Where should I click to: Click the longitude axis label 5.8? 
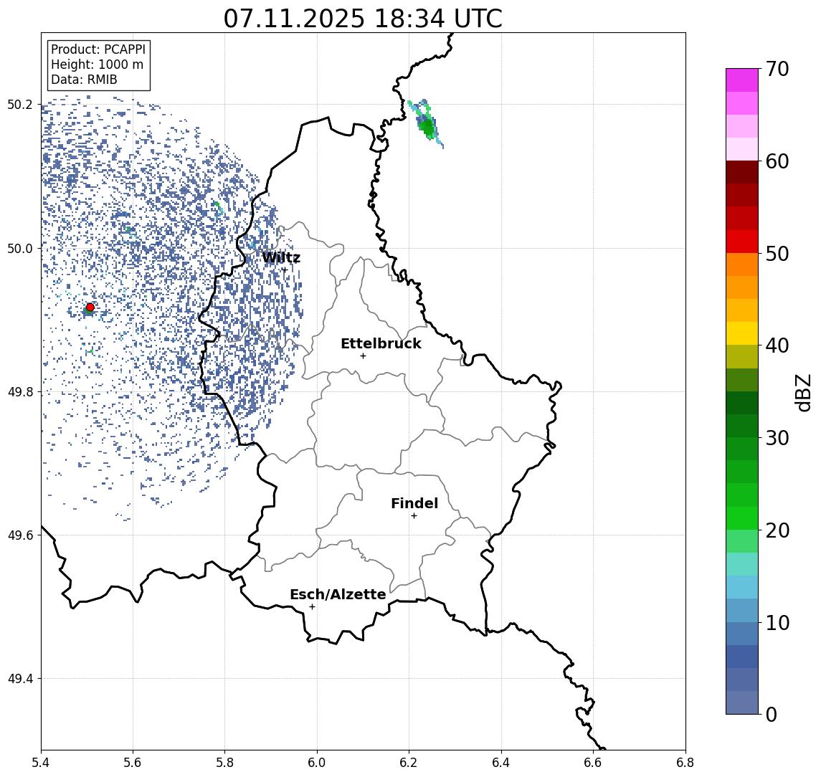pos(225,763)
